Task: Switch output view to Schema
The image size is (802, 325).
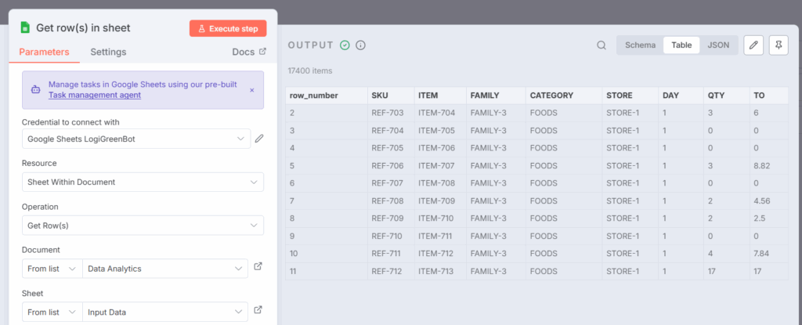Action: [x=640, y=45]
